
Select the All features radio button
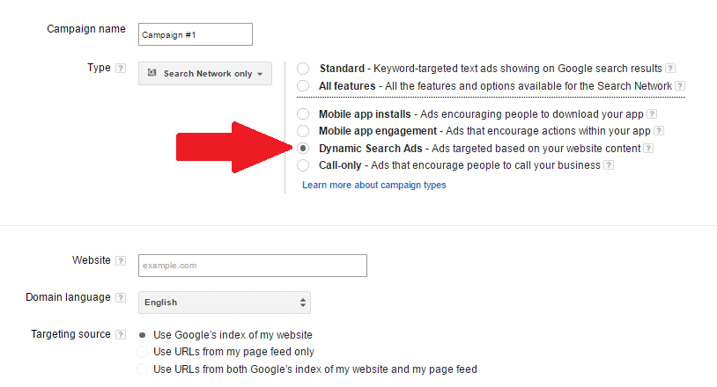coord(303,86)
